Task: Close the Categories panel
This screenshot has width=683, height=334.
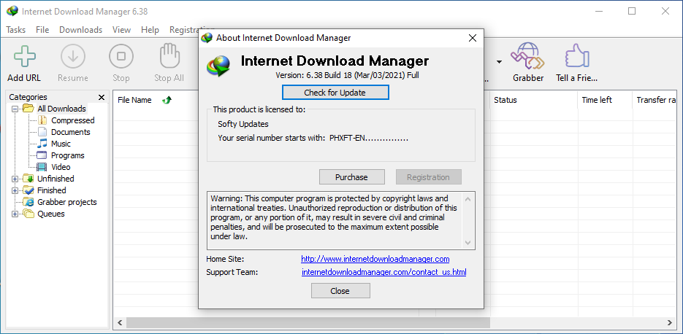Action: [102, 98]
